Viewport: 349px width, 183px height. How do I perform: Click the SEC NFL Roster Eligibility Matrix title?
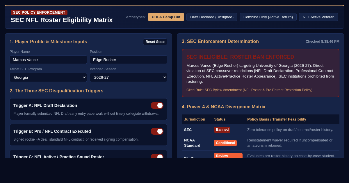(62, 20)
